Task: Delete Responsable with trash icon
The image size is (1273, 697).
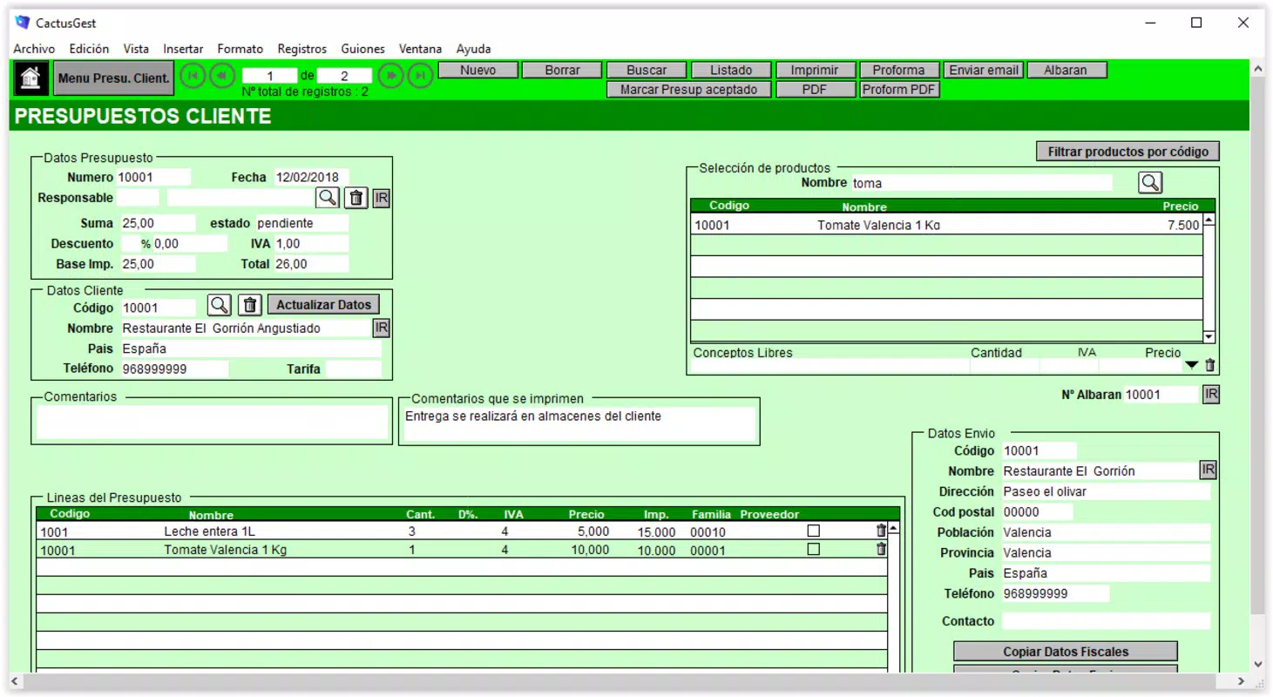Action: tap(355, 198)
